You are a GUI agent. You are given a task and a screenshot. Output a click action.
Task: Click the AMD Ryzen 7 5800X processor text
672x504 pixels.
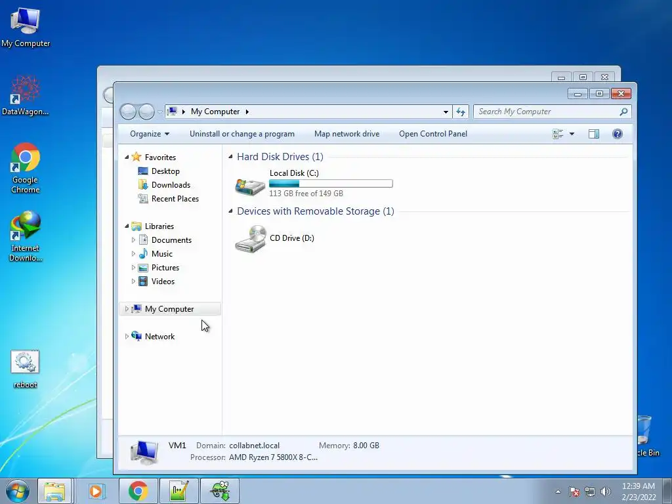pos(273,457)
